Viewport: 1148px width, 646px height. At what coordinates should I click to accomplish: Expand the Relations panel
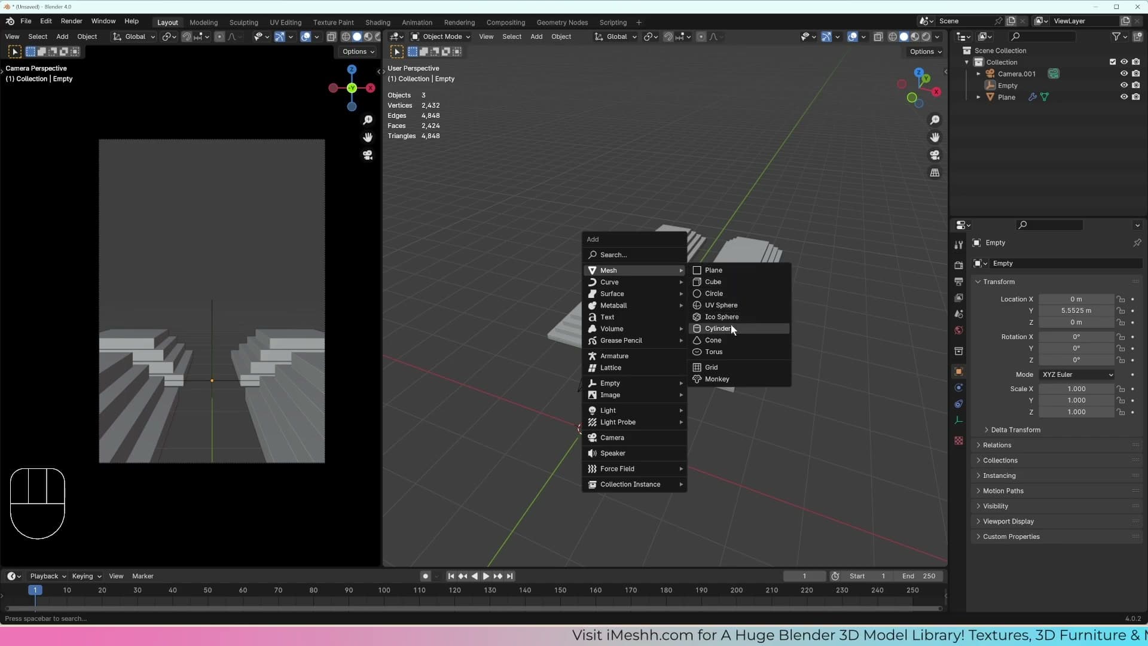(x=997, y=445)
